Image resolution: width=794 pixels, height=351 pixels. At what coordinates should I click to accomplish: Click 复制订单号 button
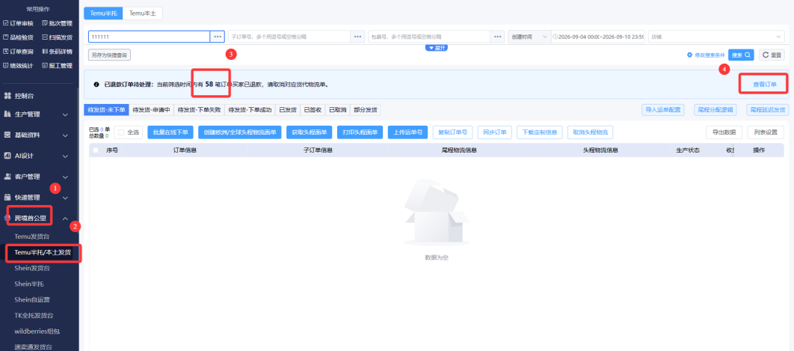(x=453, y=132)
